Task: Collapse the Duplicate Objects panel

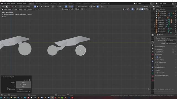Action: tap(2, 77)
